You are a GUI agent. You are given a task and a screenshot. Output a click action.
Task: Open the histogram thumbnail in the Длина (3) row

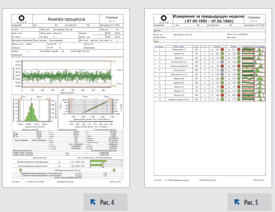[x=260, y=58]
